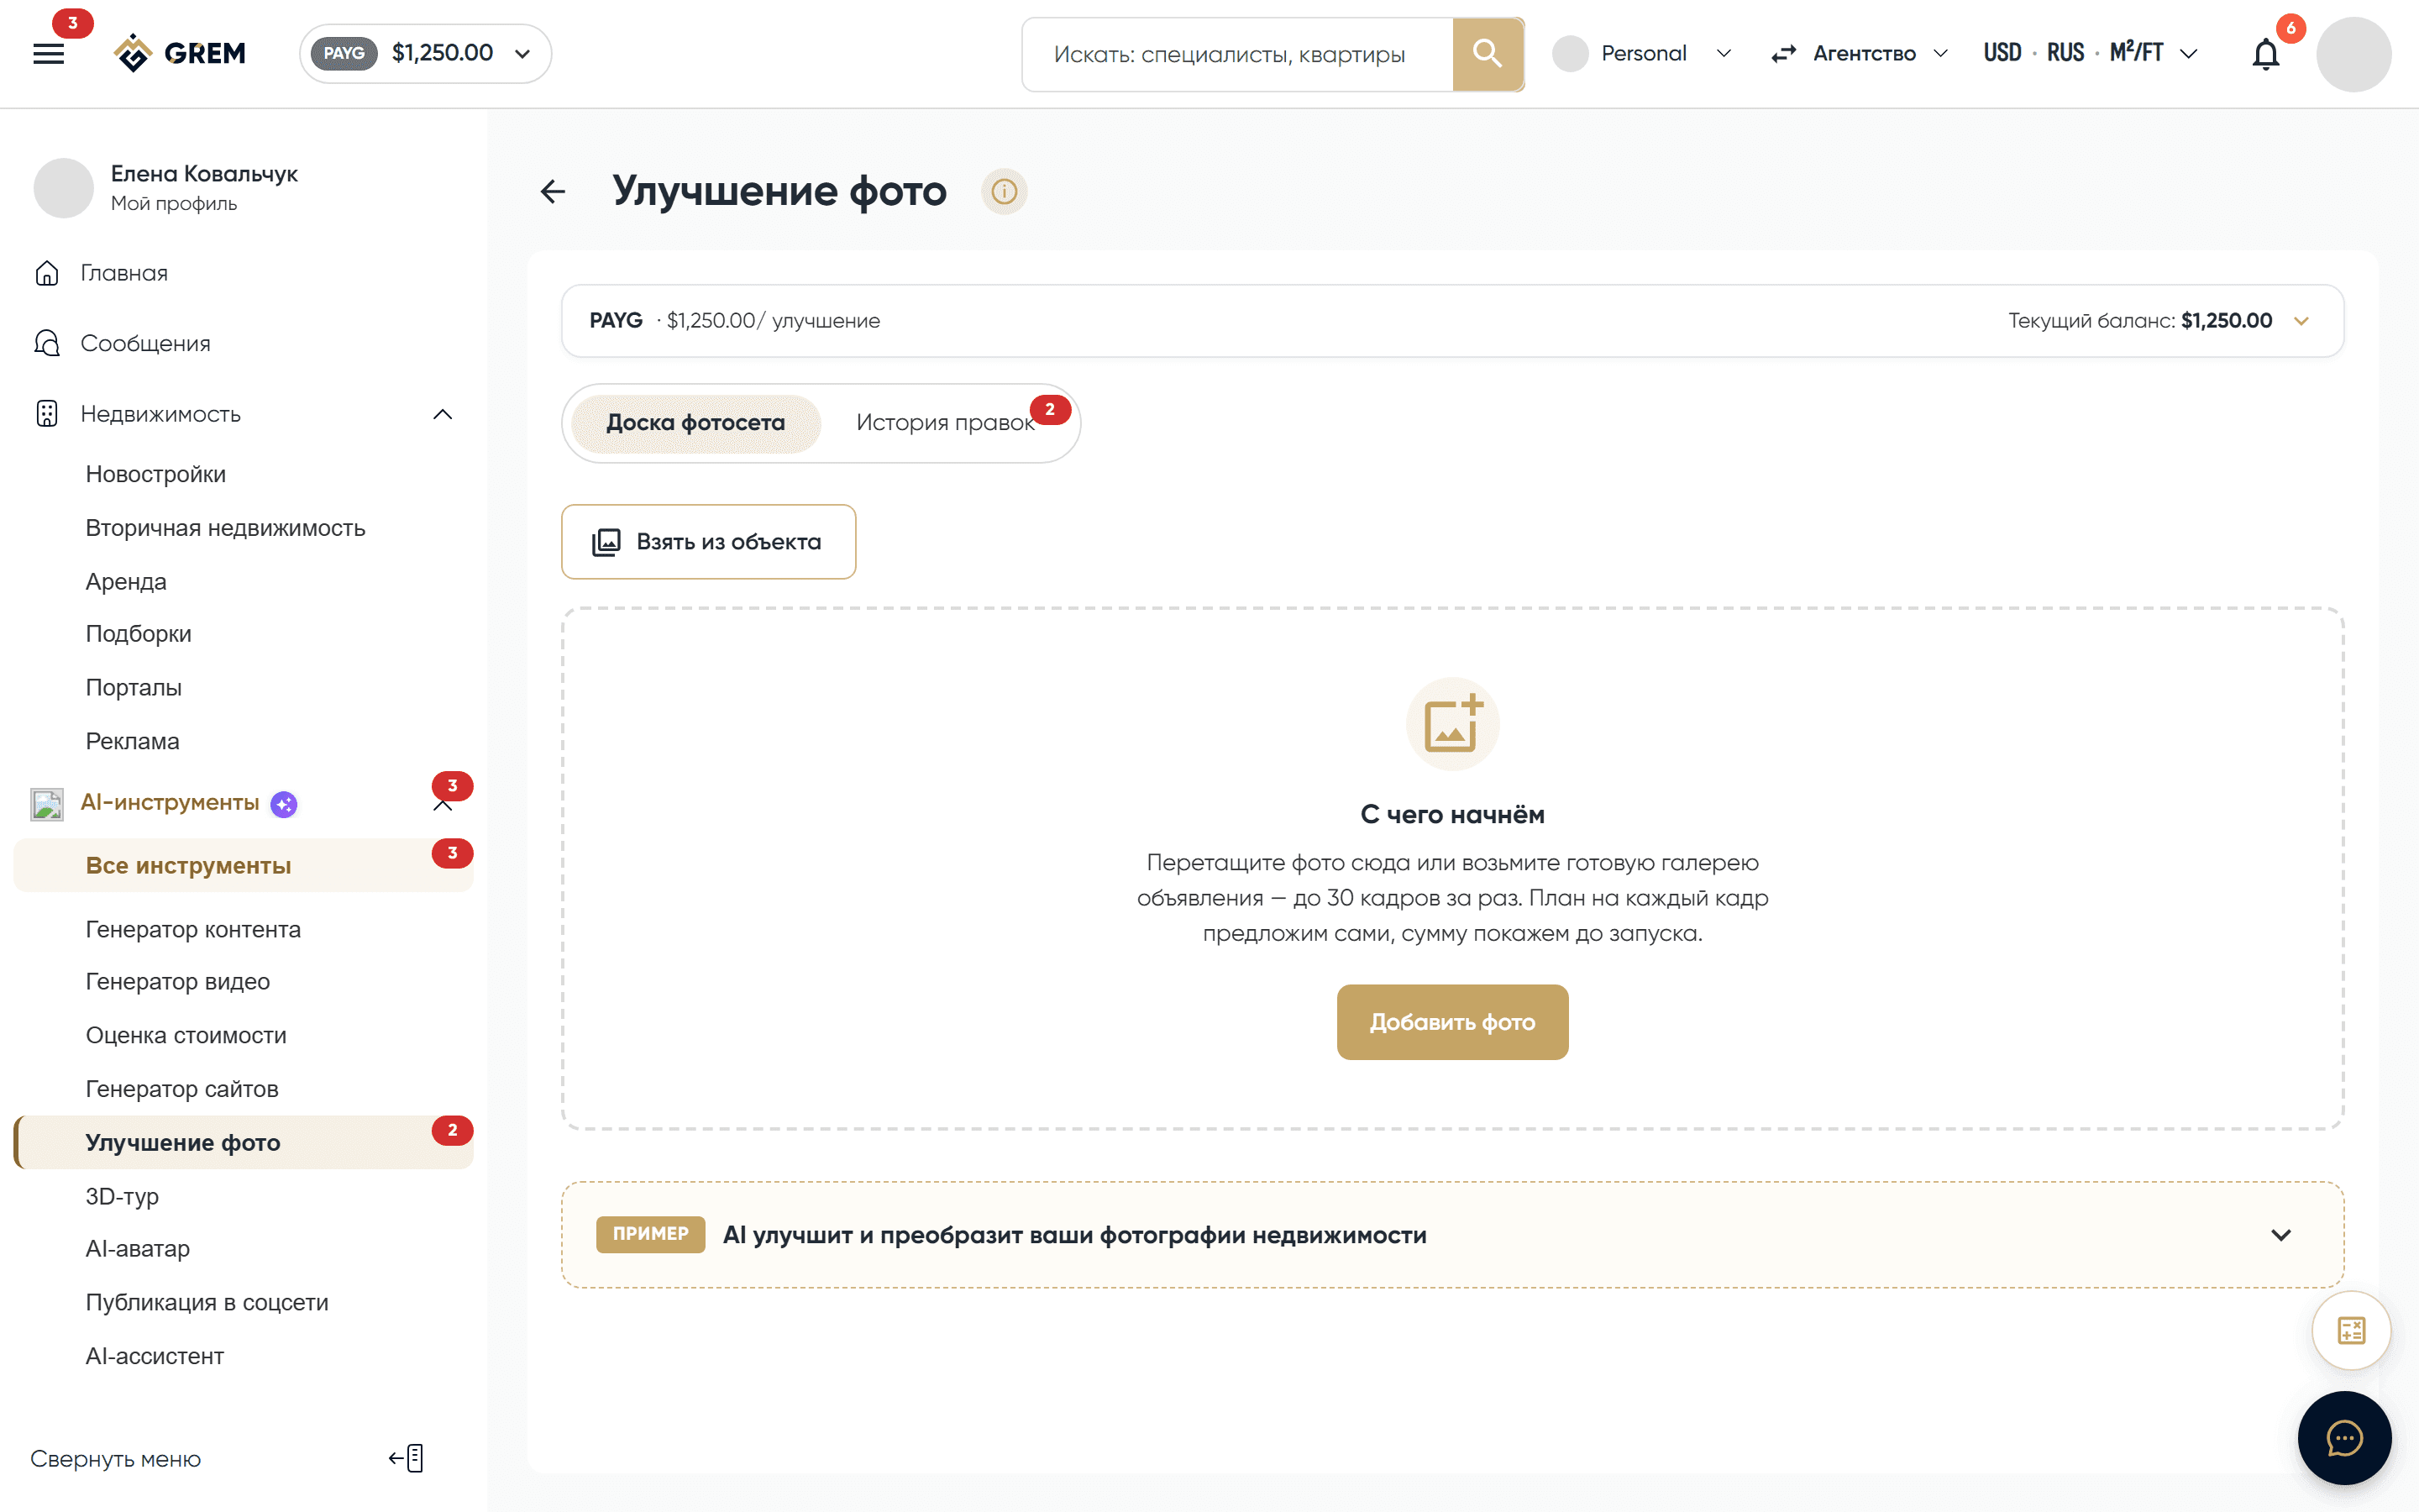Open 3D-тур in the sidebar
2419x1512 pixels.
[122, 1196]
